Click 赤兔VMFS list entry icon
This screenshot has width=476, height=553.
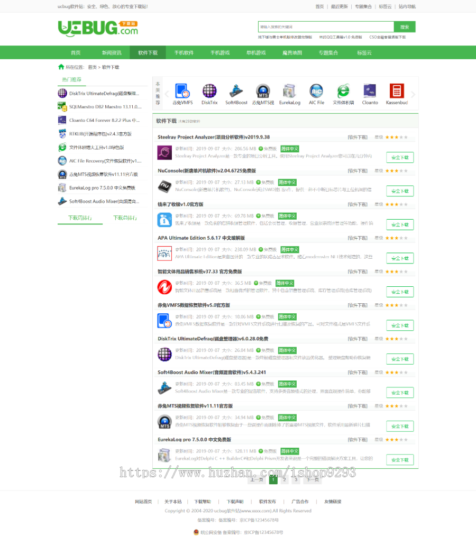164,321
